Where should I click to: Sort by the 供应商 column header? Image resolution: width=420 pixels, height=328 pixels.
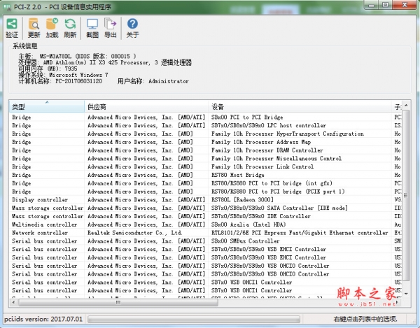click(146, 107)
